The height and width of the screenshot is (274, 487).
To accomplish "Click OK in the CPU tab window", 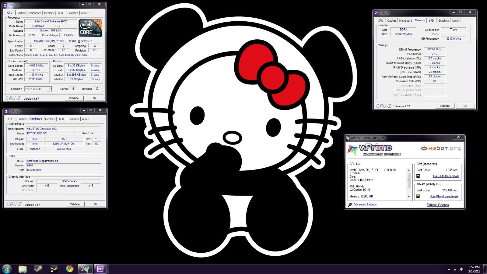I will pyautogui.click(x=94, y=98).
